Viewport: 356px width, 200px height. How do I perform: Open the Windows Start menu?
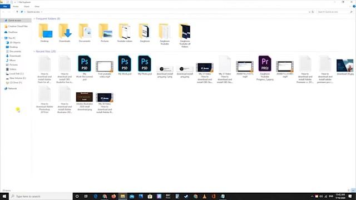click(x=4, y=196)
